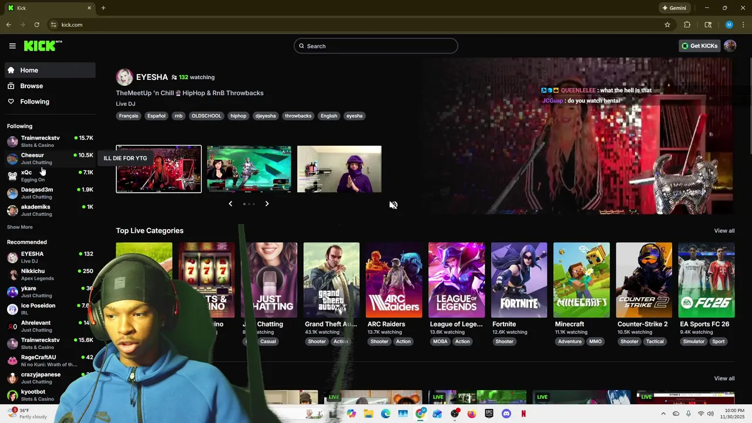752x423 pixels.
Task: Open the Dasgasd3m channel
Action: [50, 193]
